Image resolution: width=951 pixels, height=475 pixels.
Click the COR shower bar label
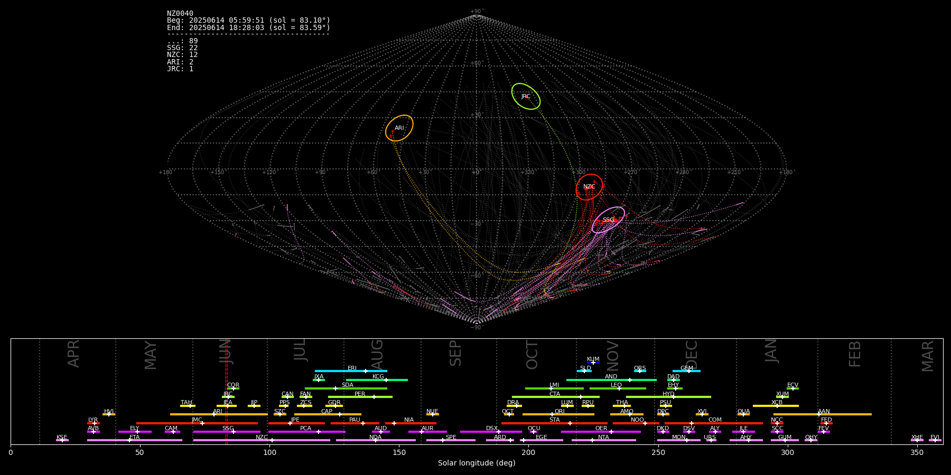point(233,385)
